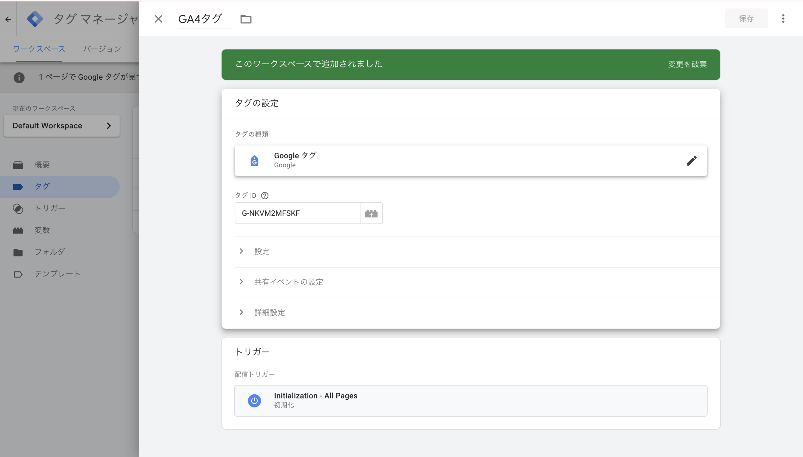Click the variable picker icon beside タグ ID

pos(371,213)
